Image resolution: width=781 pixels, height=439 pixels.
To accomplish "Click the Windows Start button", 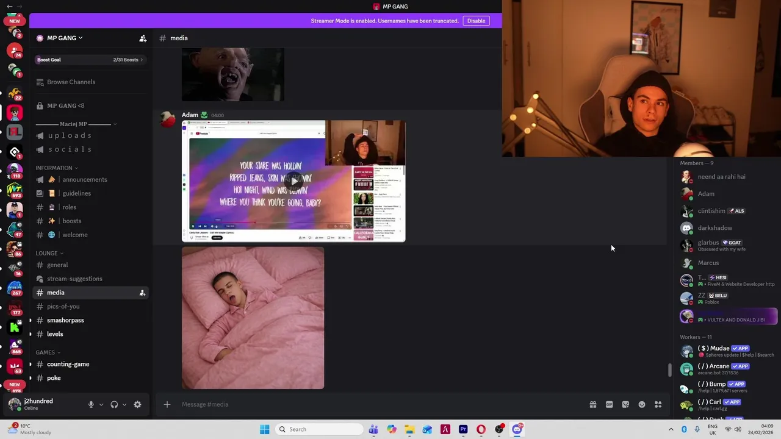I will [264, 429].
